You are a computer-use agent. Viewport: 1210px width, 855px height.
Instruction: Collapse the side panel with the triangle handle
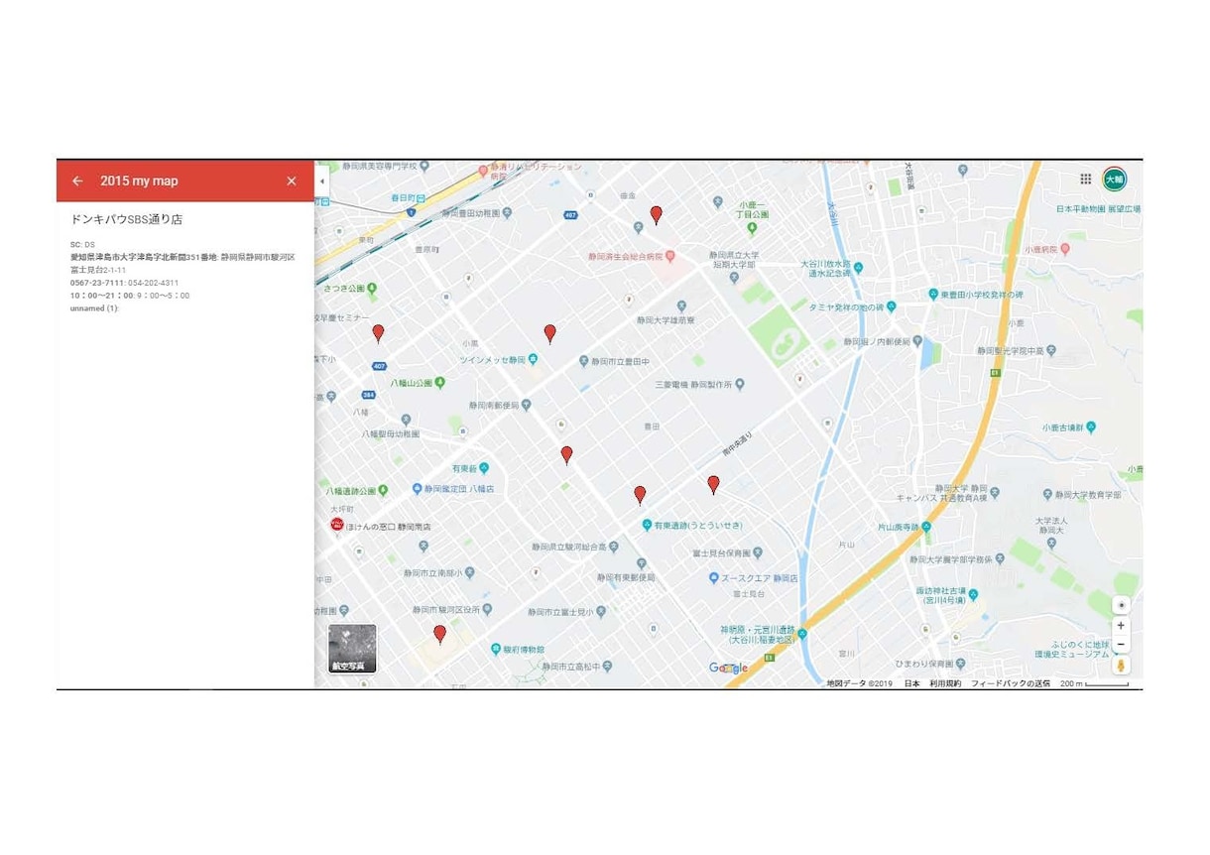[320, 182]
